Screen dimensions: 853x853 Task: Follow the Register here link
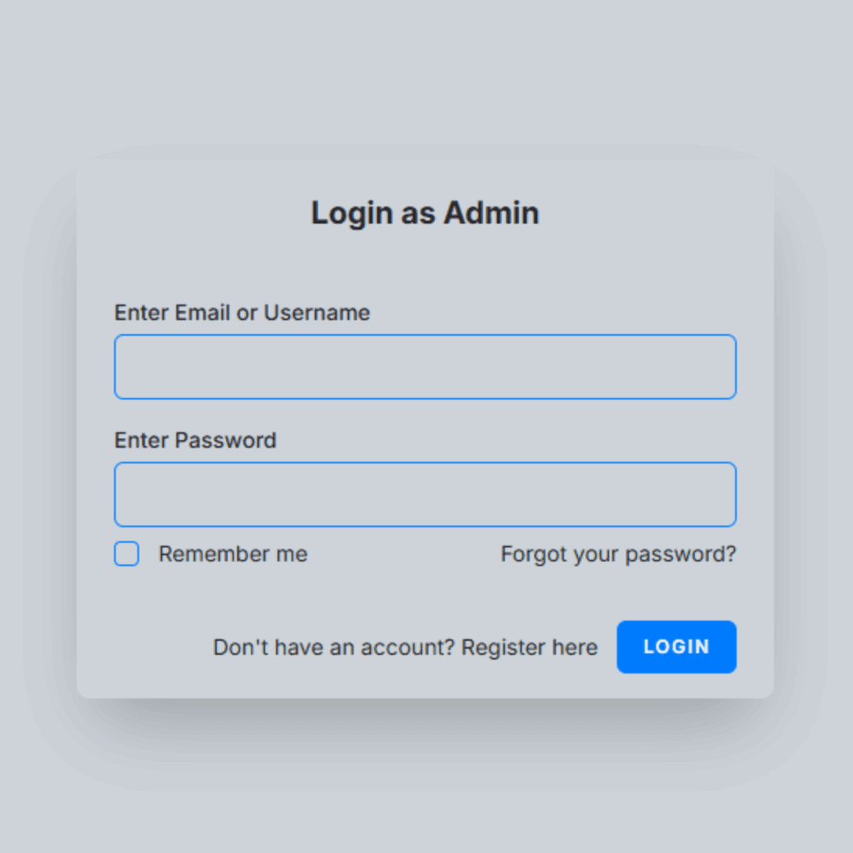point(529,647)
